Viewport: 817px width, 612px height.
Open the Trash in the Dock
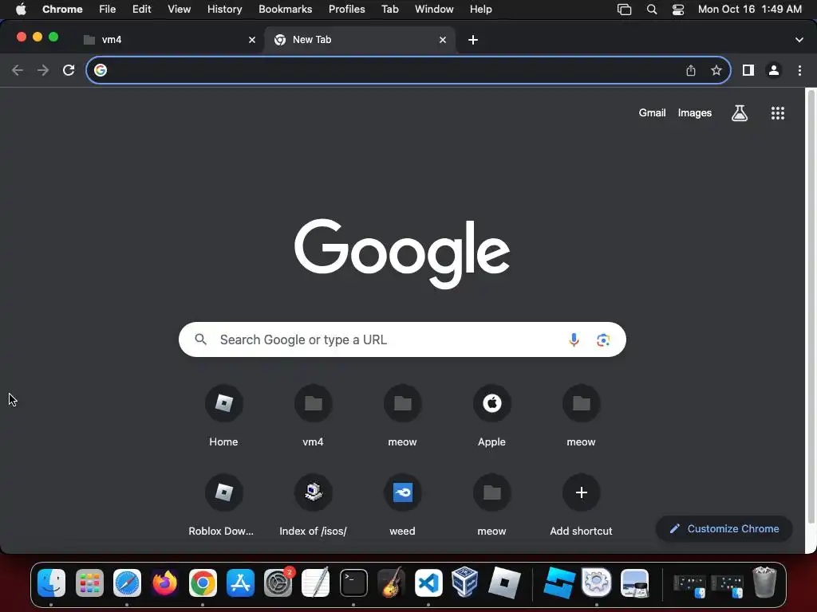(x=764, y=583)
